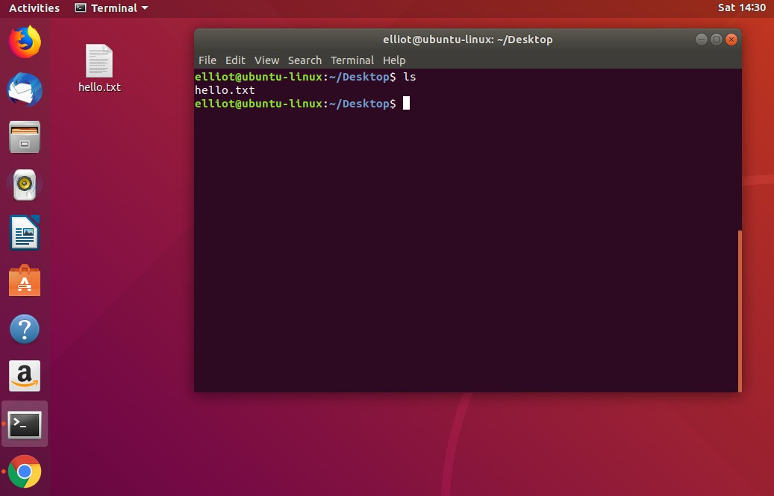Viewport: 774px width, 496px height.
Task: Open Thunderbird Mail from the dock
Action: [x=25, y=90]
